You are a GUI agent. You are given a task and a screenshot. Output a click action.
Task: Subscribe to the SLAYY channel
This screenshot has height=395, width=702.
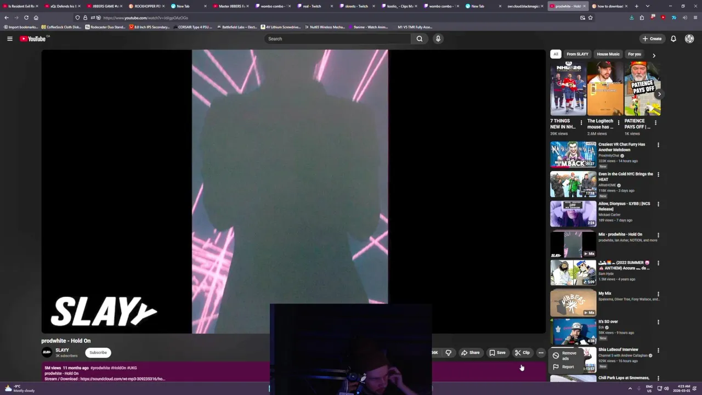(98, 353)
